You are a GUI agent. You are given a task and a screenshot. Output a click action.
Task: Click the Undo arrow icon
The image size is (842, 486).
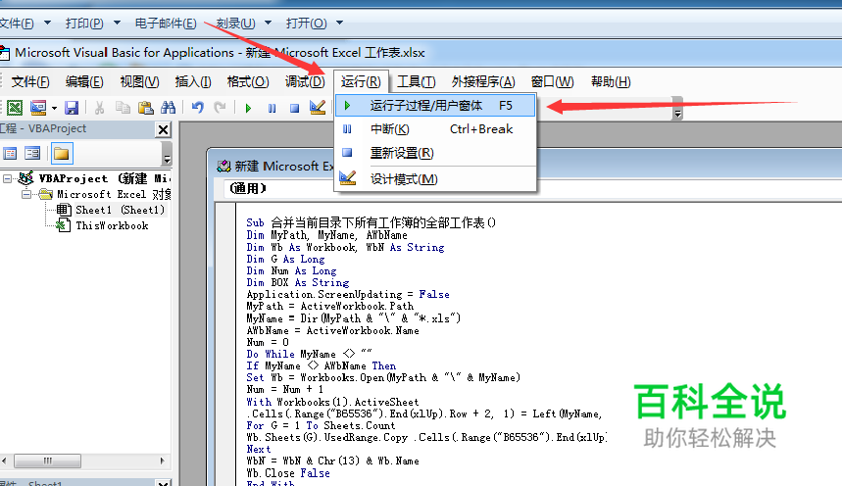point(198,108)
